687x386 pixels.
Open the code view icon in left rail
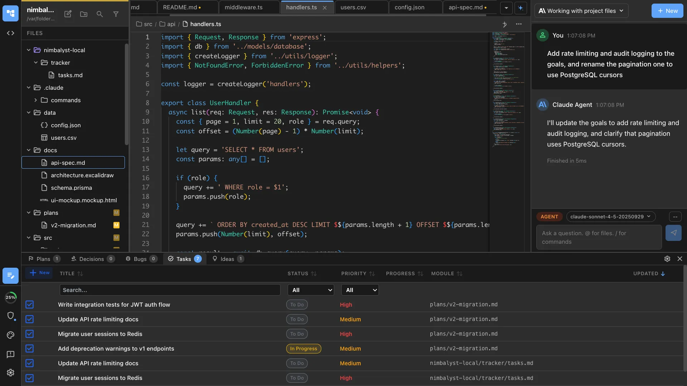tap(10, 33)
